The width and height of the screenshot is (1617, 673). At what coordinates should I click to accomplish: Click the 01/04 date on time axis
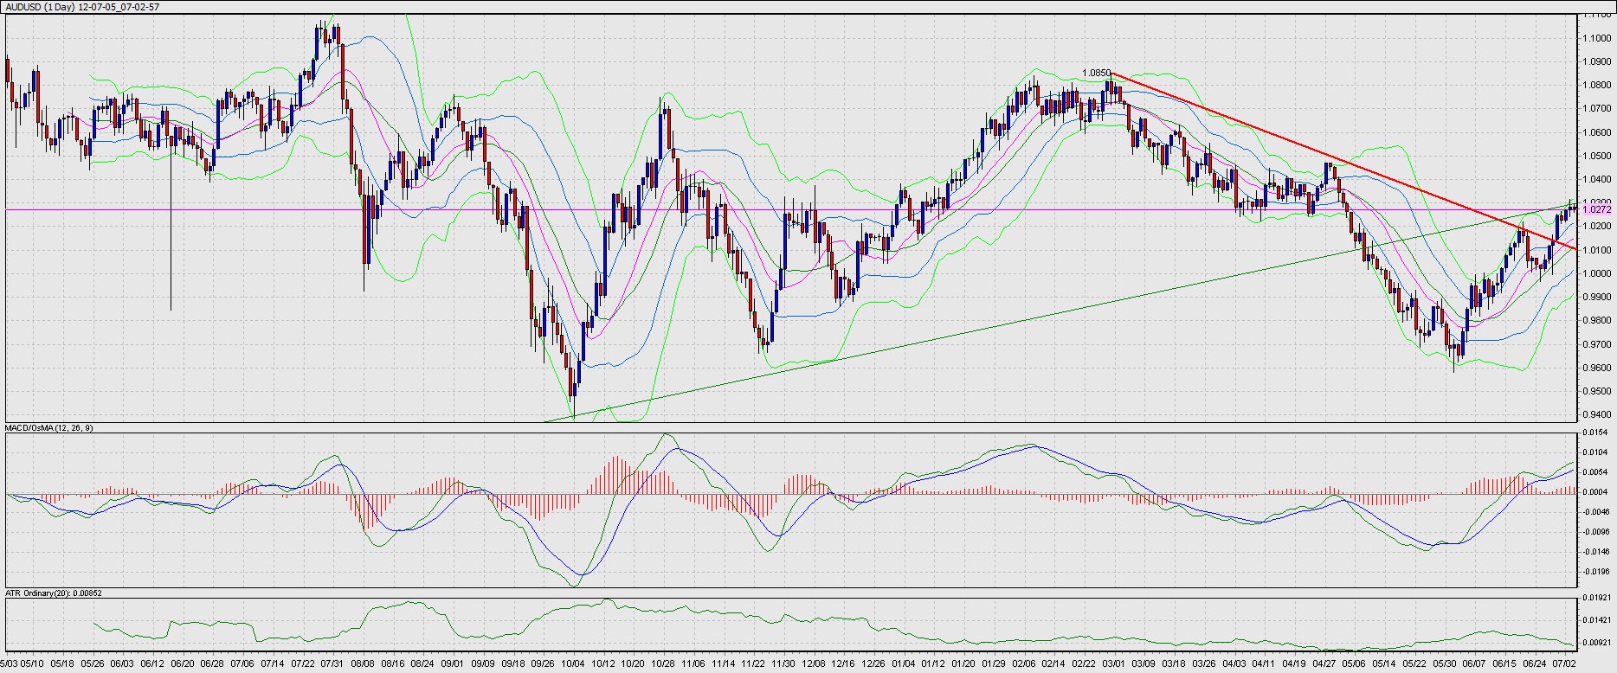coord(903,664)
